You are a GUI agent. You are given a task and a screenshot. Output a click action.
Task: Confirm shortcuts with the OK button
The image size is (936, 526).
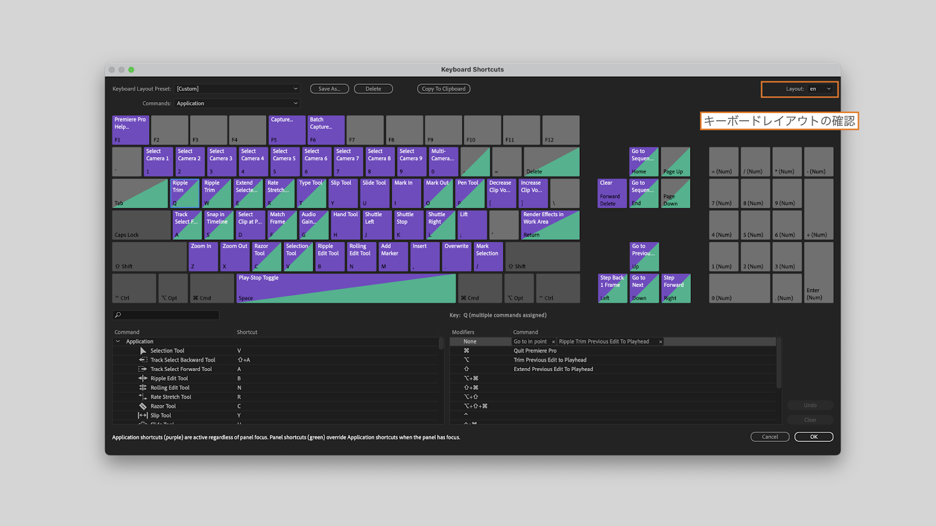814,437
